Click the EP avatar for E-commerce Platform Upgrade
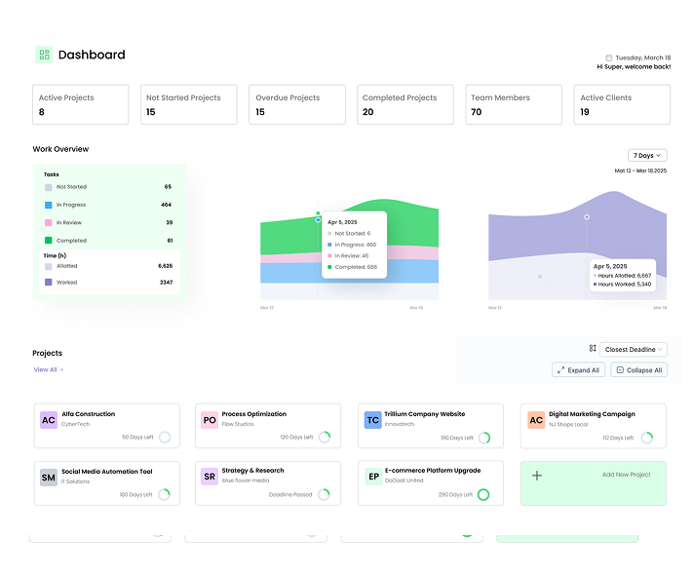This screenshot has width=693, height=575. 372,477
